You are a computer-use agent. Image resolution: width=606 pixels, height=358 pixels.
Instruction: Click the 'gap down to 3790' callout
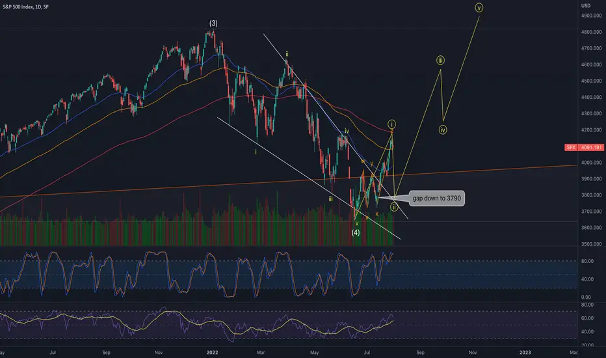tap(437, 198)
